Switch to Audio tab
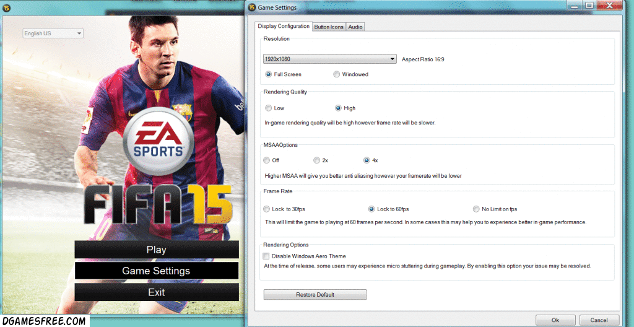 [355, 27]
